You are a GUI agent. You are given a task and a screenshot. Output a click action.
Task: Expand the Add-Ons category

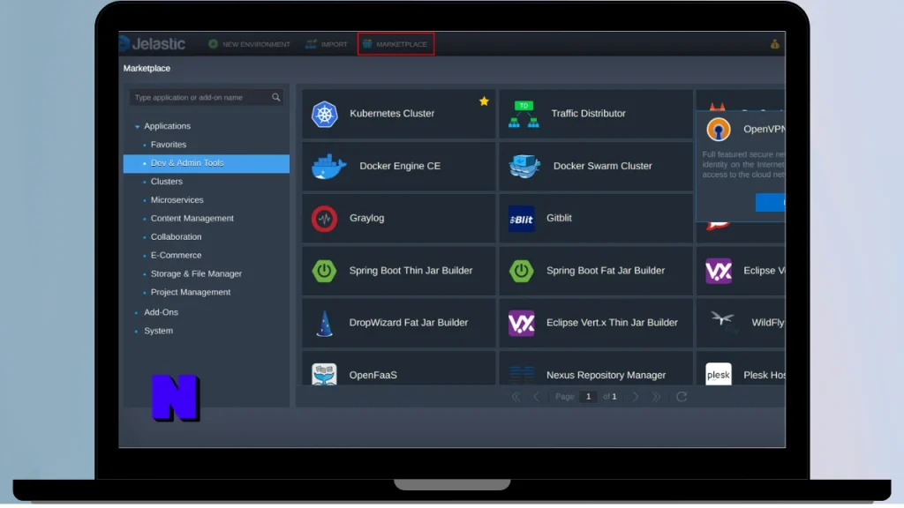pos(161,313)
